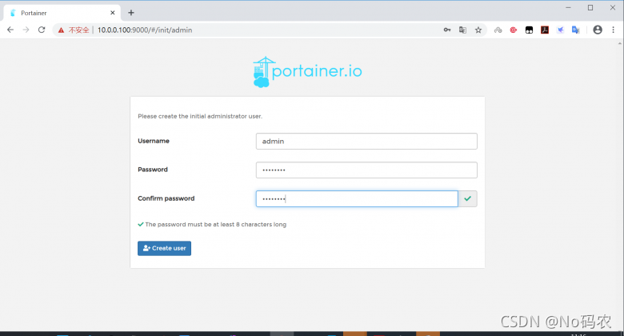The width and height of the screenshot is (624, 336).
Task: Open the black square extension icon
Action: click(529, 30)
